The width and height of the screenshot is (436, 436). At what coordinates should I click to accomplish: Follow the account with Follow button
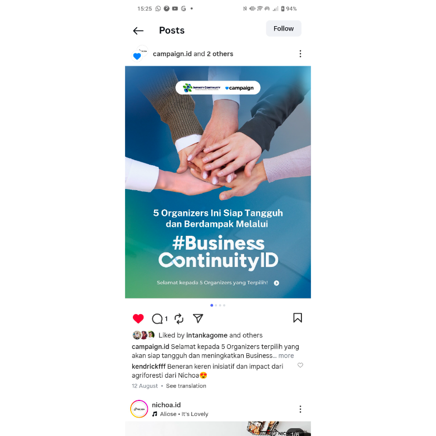coord(284,28)
